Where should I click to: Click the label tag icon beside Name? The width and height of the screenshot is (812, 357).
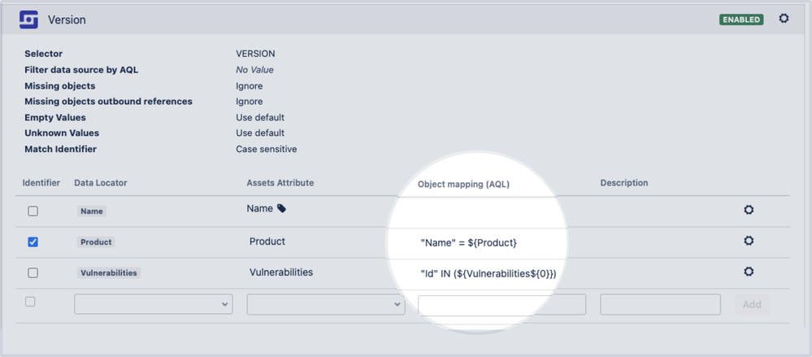click(281, 208)
